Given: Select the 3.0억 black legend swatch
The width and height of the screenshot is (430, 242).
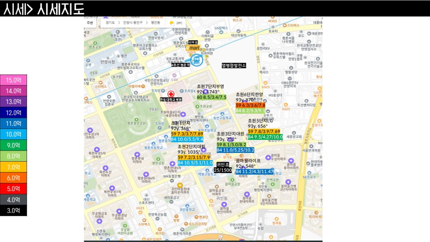Looking at the screenshot, I should point(13,211).
